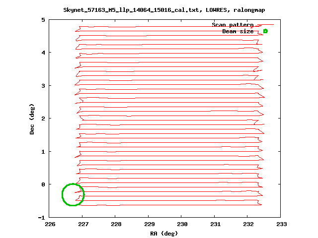
Task: Click the RA tick label 232
Action: click(x=248, y=224)
